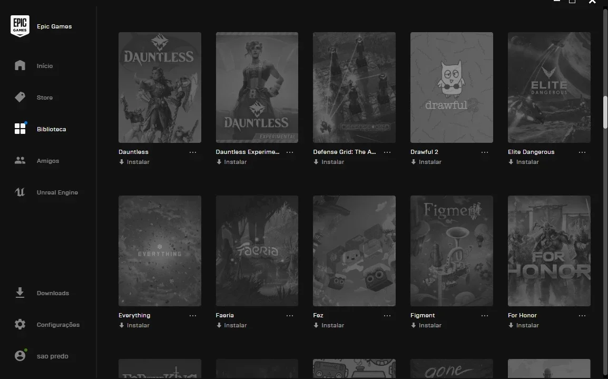This screenshot has height=379, width=608.
Task: Select the Everything cover art
Action: pos(160,250)
